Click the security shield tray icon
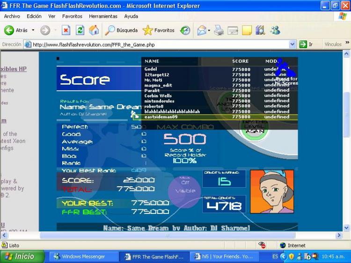 point(291,256)
